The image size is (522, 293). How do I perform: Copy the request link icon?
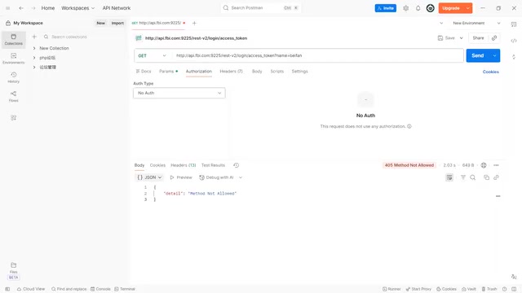click(x=494, y=38)
